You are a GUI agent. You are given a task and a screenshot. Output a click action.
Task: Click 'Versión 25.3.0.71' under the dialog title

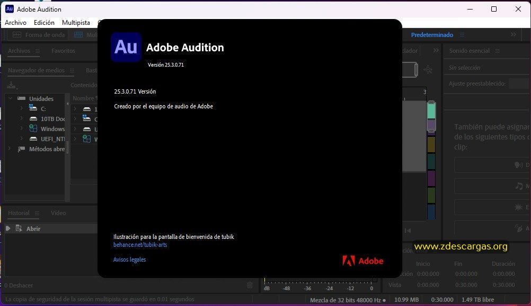[x=165, y=64]
